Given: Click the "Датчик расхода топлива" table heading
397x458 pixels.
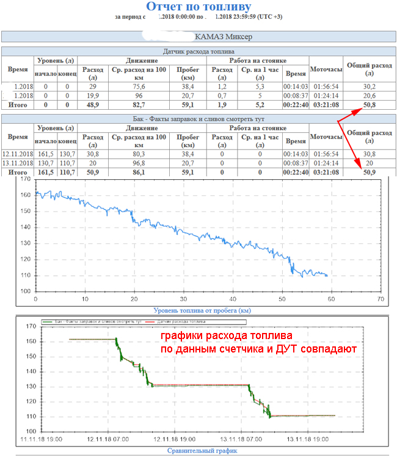Looking at the screenshot, I should [198, 52].
